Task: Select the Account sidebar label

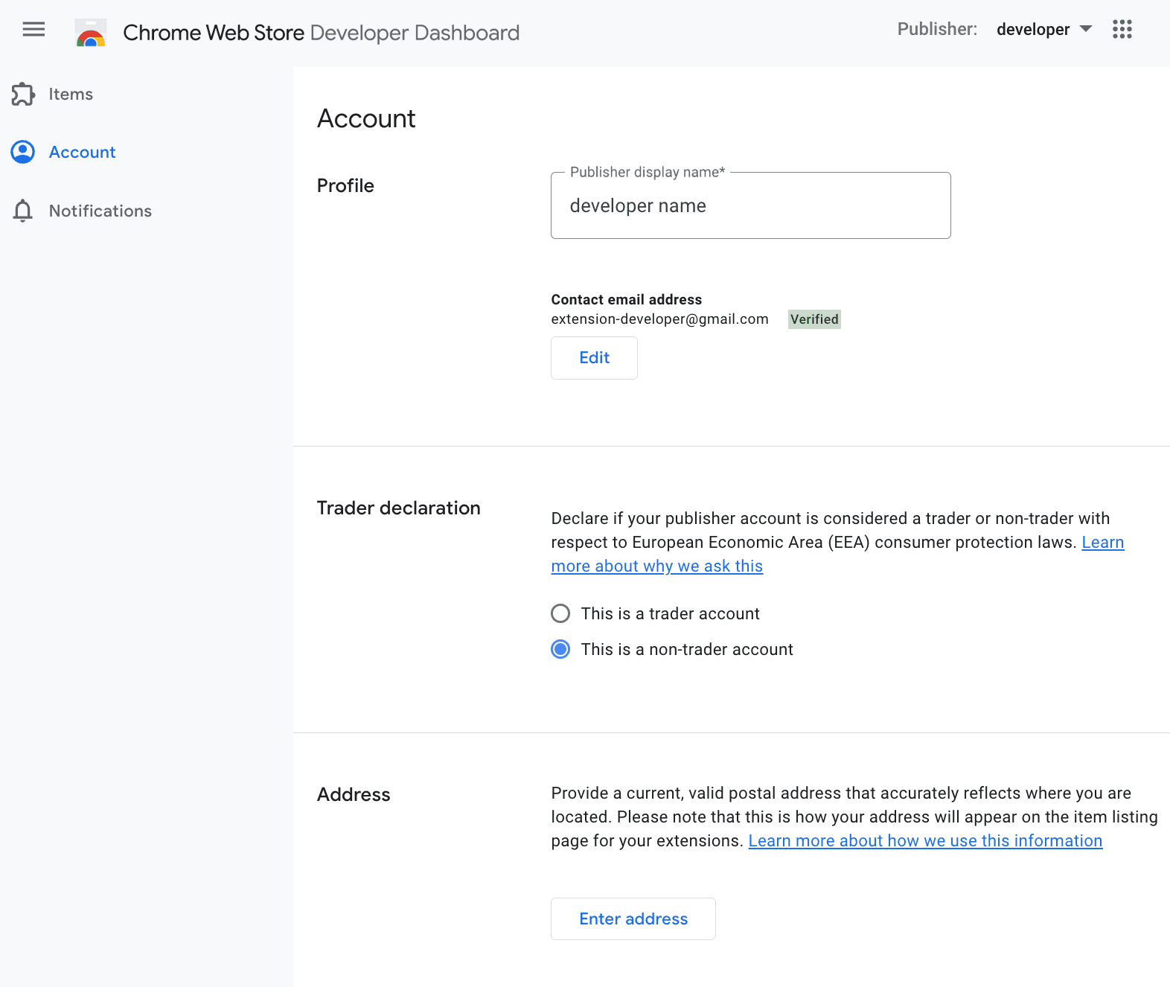Action: point(82,153)
